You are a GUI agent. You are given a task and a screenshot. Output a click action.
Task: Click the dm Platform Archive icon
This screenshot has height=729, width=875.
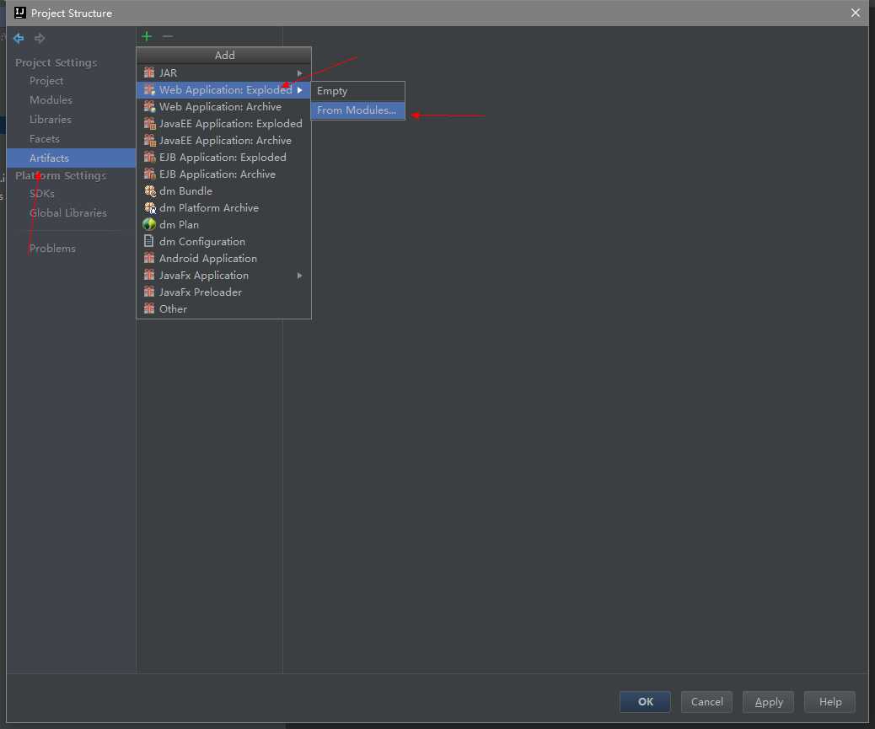pos(149,208)
